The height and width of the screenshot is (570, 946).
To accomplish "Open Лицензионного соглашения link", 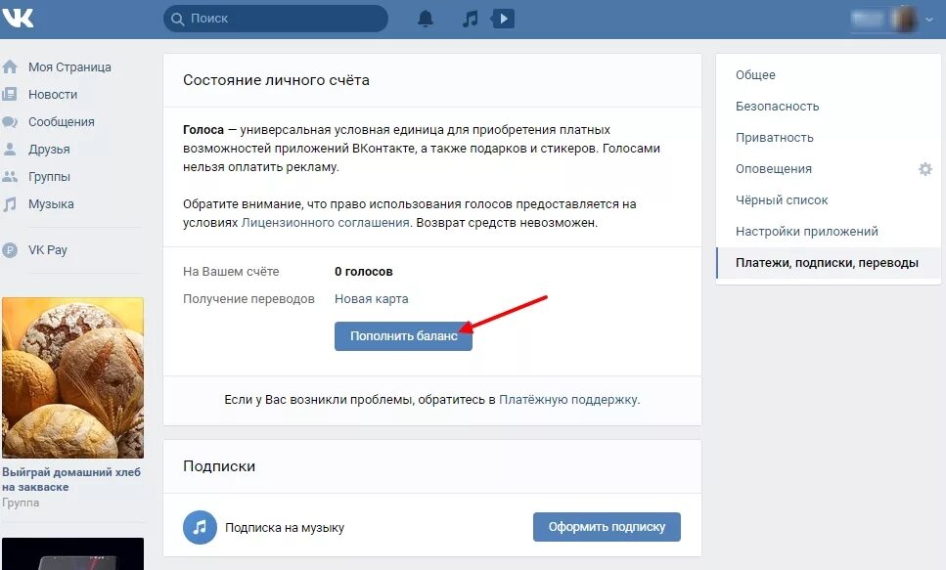I will 325,223.
